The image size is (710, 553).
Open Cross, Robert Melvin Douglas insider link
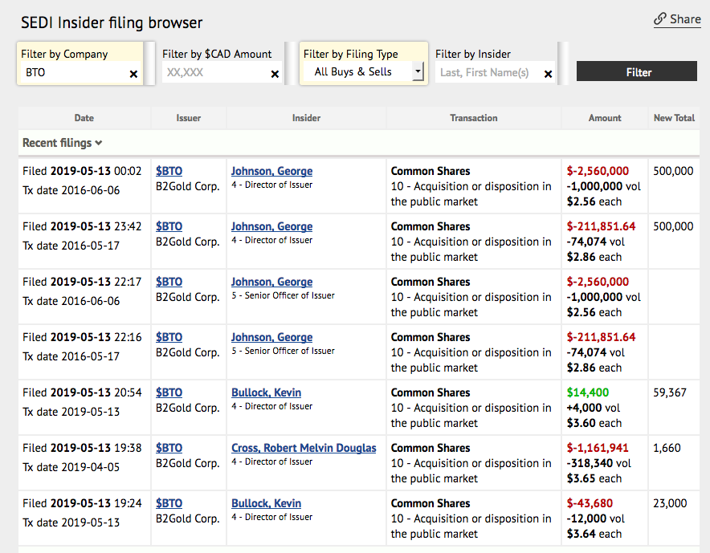coord(304,448)
